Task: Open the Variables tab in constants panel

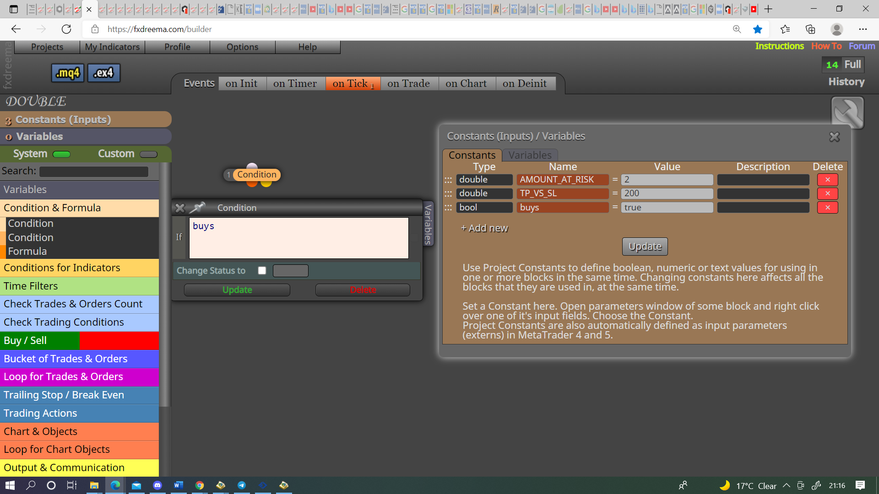Action: click(x=530, y=155)
